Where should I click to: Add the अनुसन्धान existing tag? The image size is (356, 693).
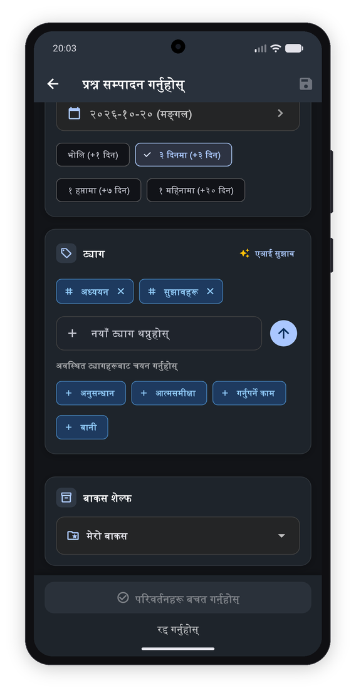pos(91,393)
